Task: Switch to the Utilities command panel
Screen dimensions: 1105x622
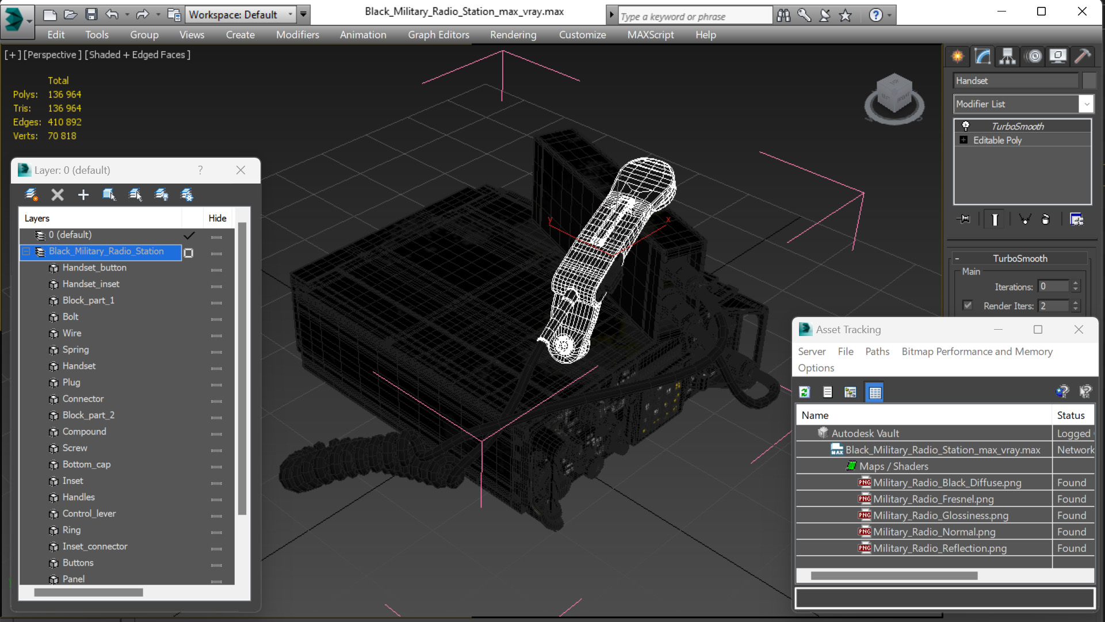Action: [1083, 56]
